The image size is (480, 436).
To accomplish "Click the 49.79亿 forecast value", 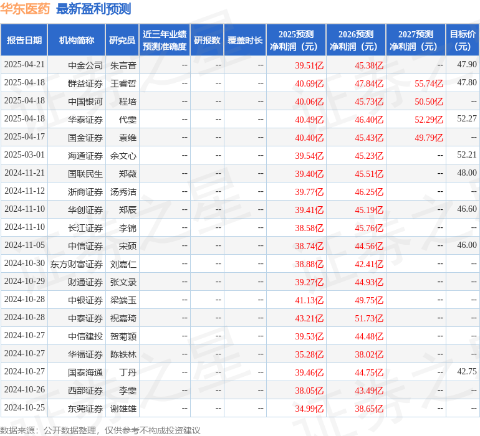I will pyautogui.click(x=429, y=138).
